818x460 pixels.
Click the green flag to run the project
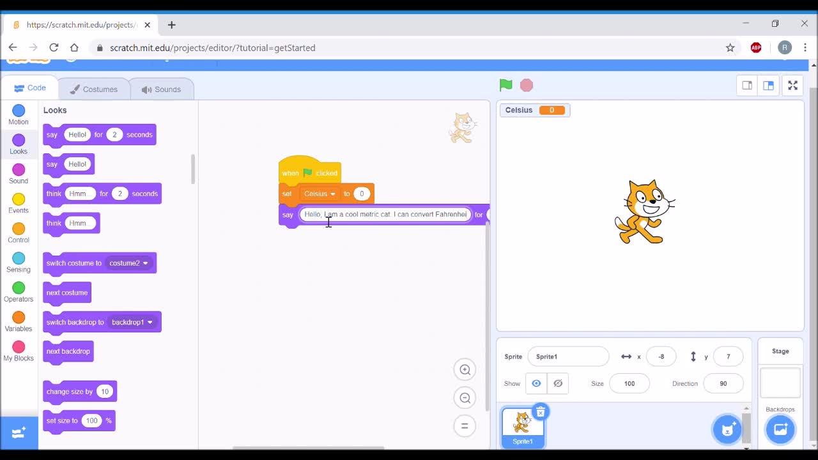(x=505, y=85)
